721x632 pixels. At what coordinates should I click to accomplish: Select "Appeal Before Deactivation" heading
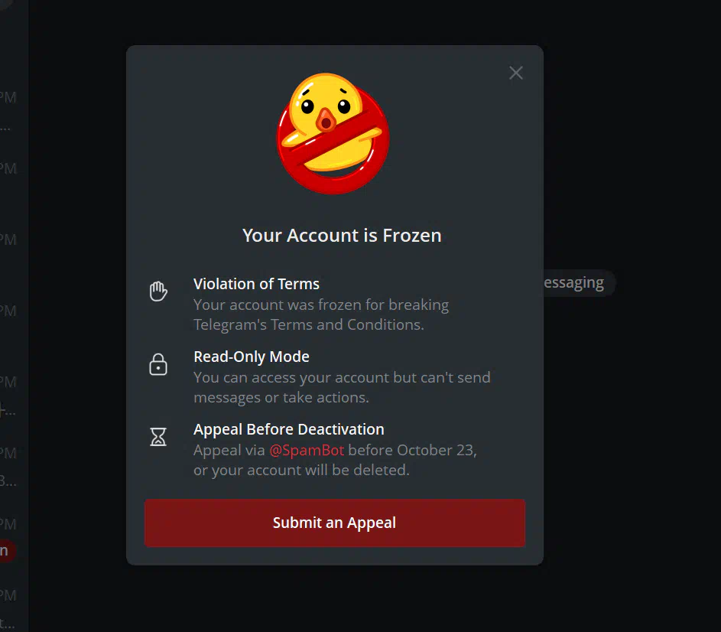click(289, 429)
